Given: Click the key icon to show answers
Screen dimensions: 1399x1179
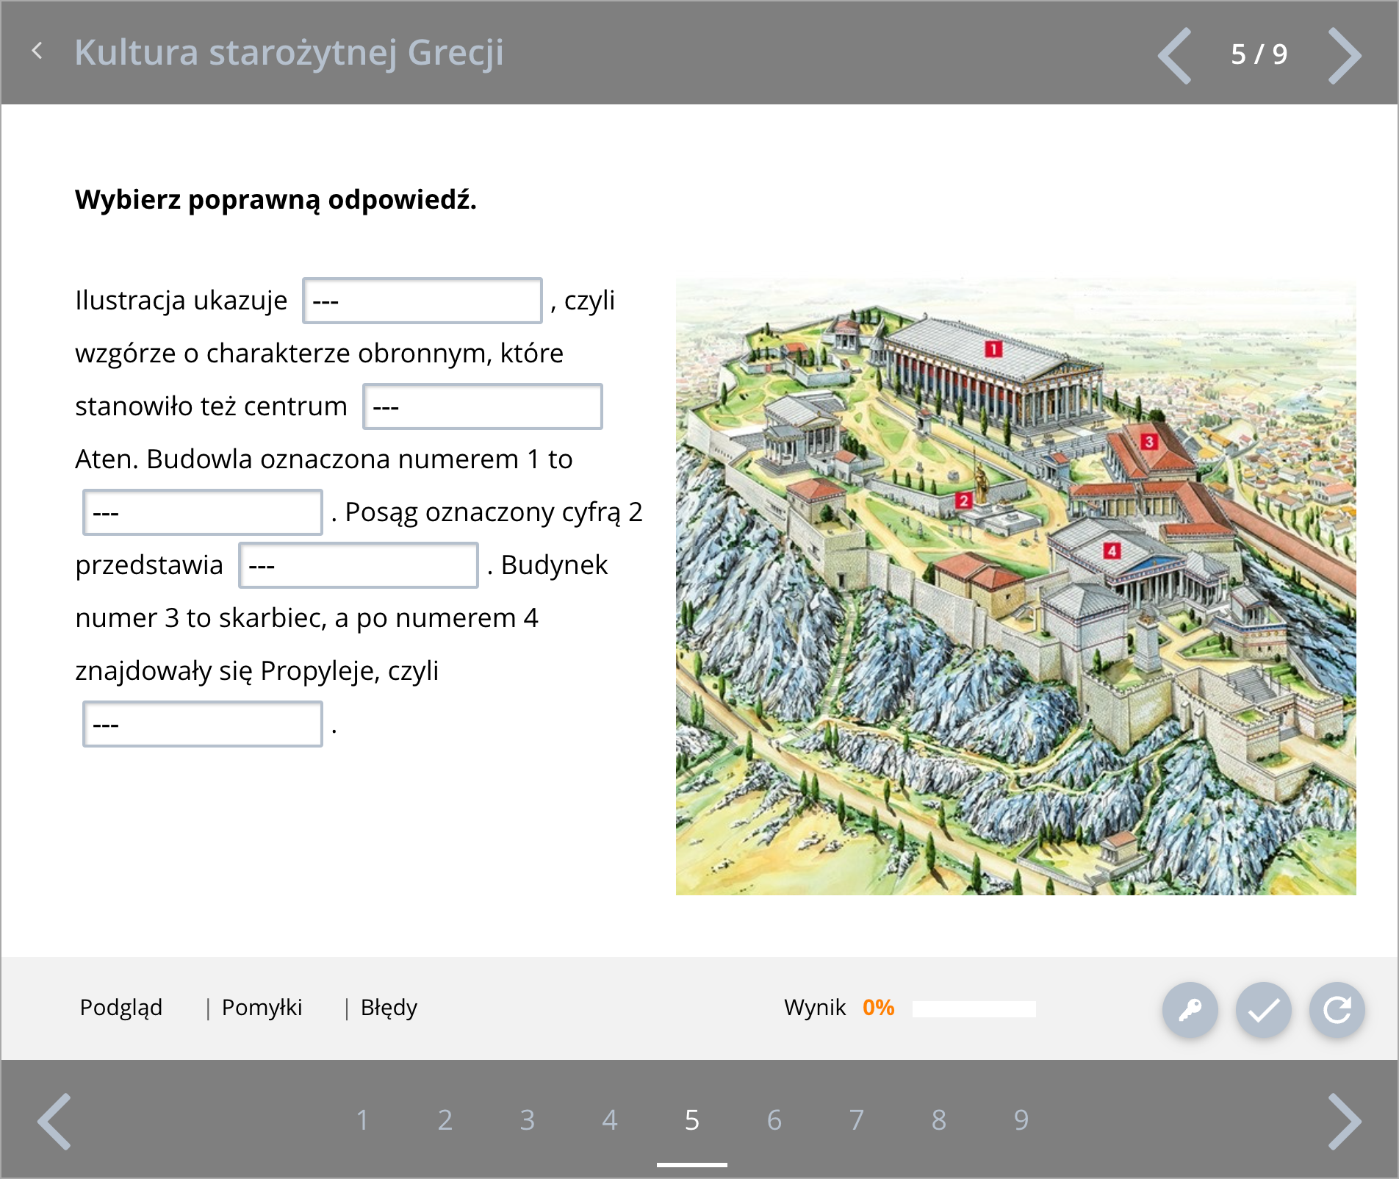Looking at the screenshot, I should coord(1190,1009).
